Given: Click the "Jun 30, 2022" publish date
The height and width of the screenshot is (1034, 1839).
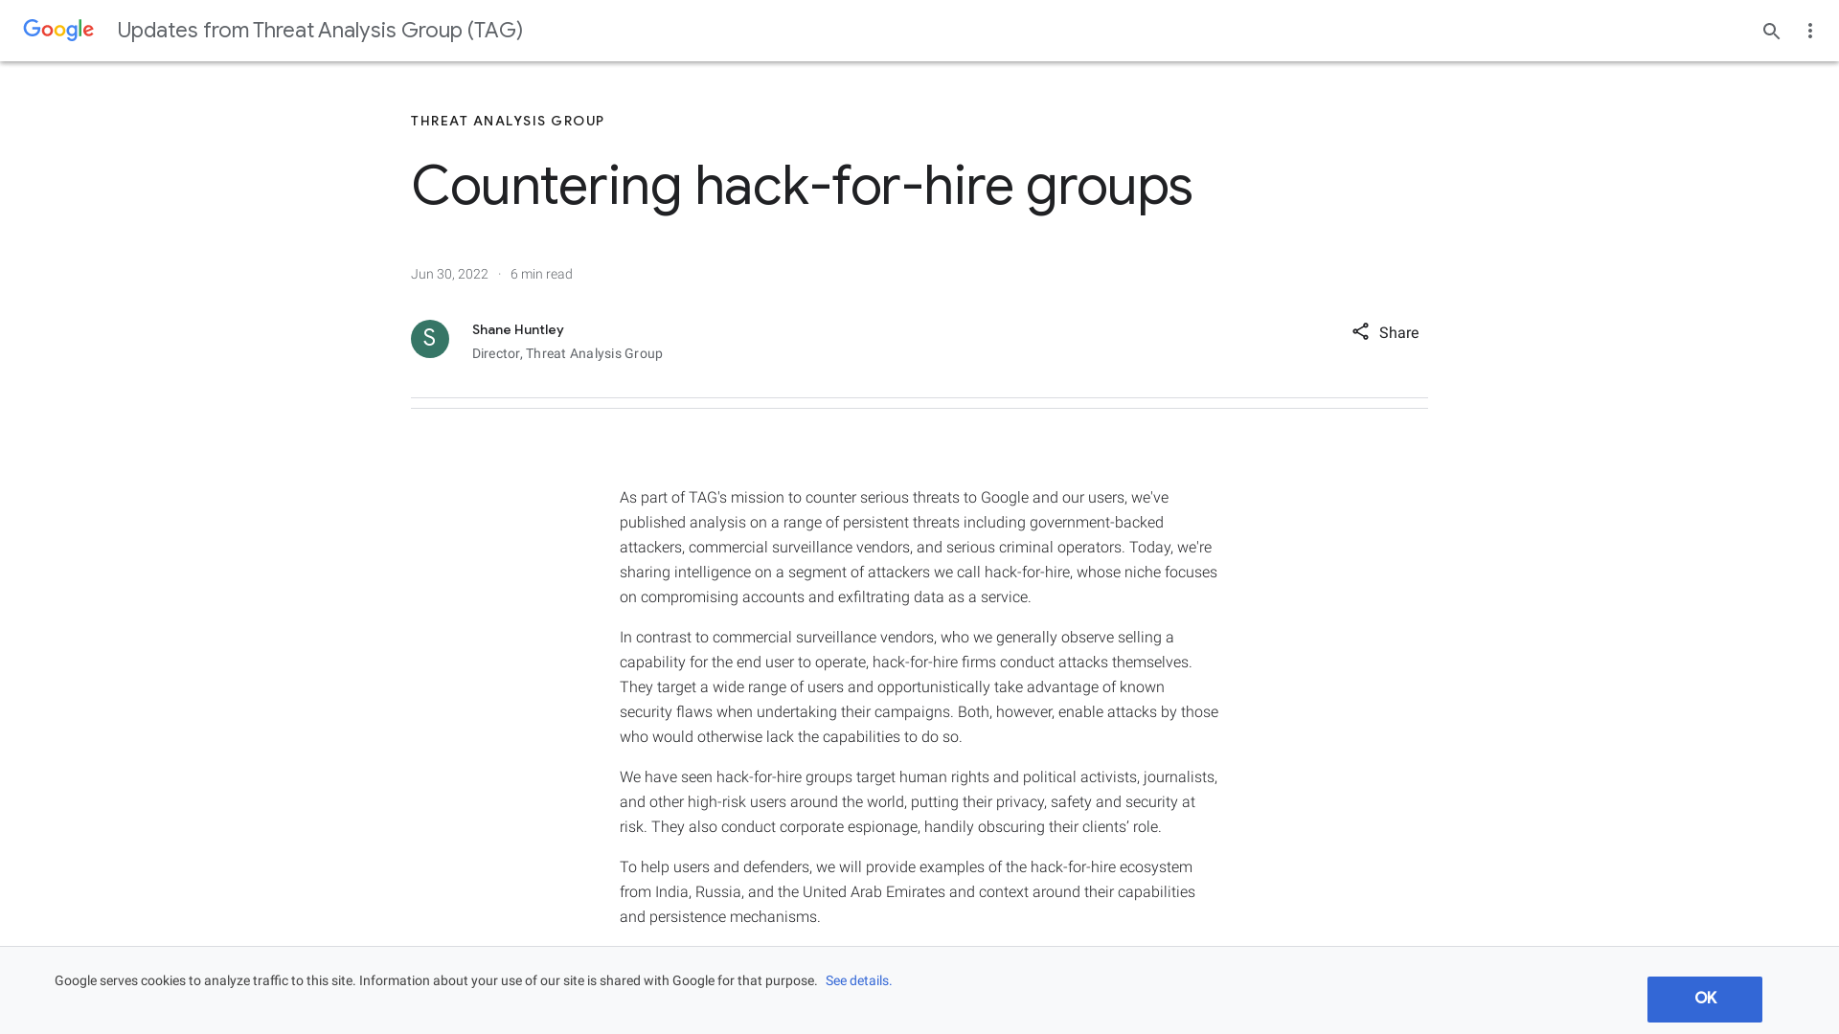Looking at the screenshot, I should click(448, 274).
